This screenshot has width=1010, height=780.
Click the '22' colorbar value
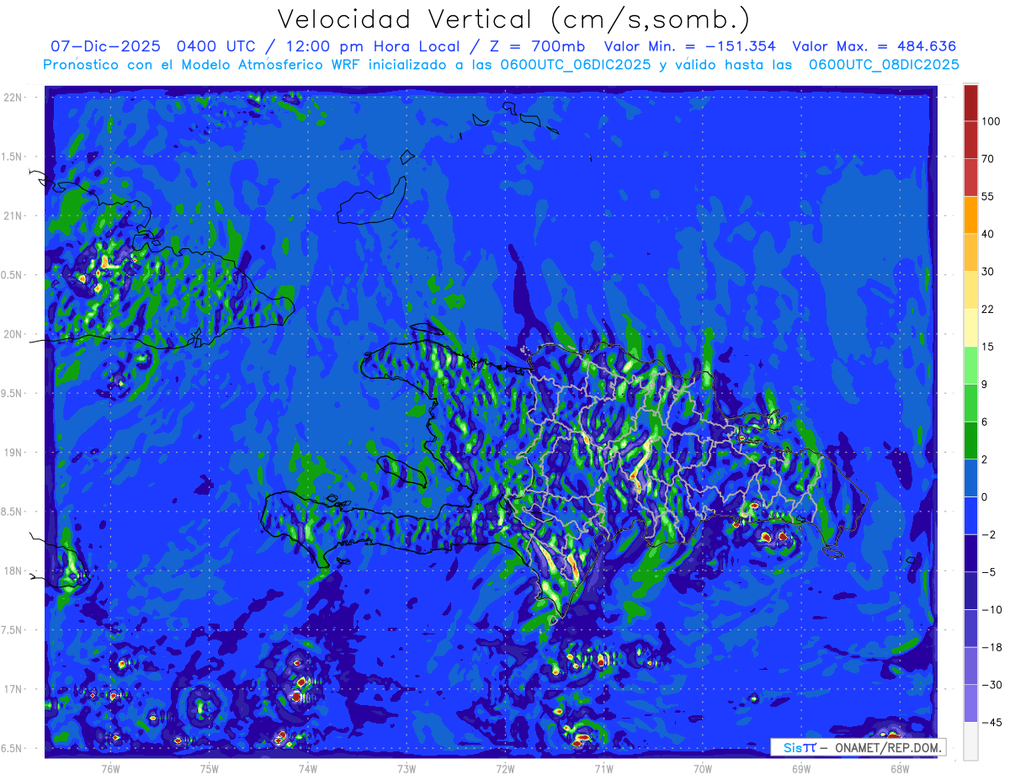tap(987, 309)
